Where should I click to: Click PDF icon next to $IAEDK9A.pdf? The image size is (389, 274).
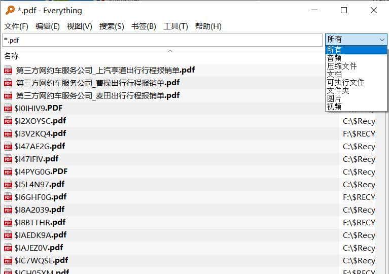click(8, 235)
